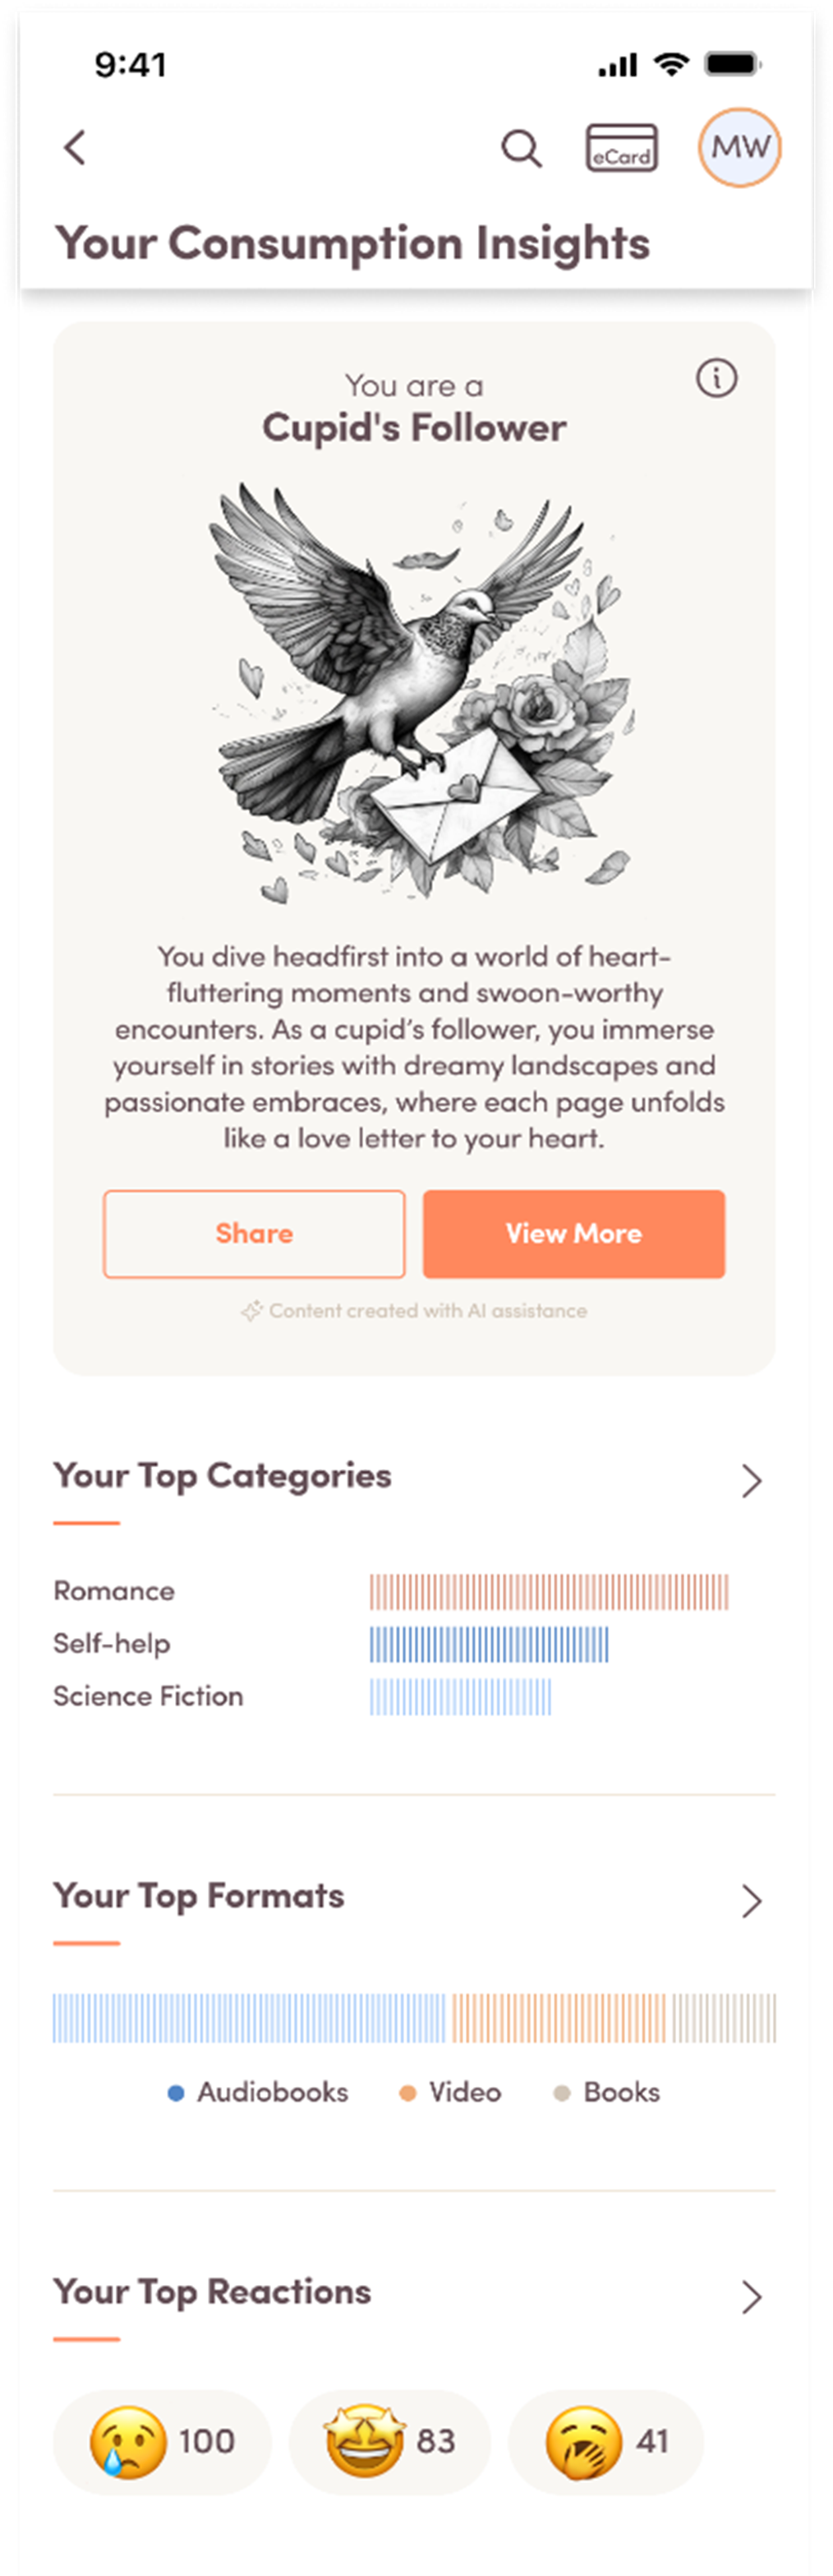
Task: Tap the crying face reaction with 100
Action: (x=162, y=2441)
